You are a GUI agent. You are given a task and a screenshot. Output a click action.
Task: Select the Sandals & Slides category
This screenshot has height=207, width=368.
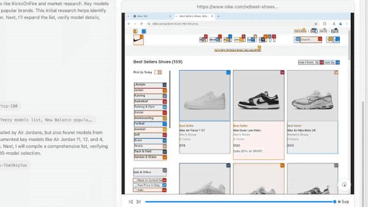pyautogui.click(x=150, y=157)
